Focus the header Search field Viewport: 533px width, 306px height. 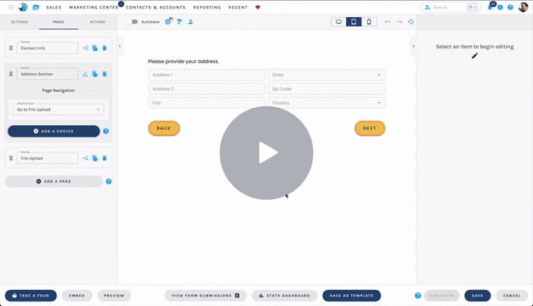point(451,7)
